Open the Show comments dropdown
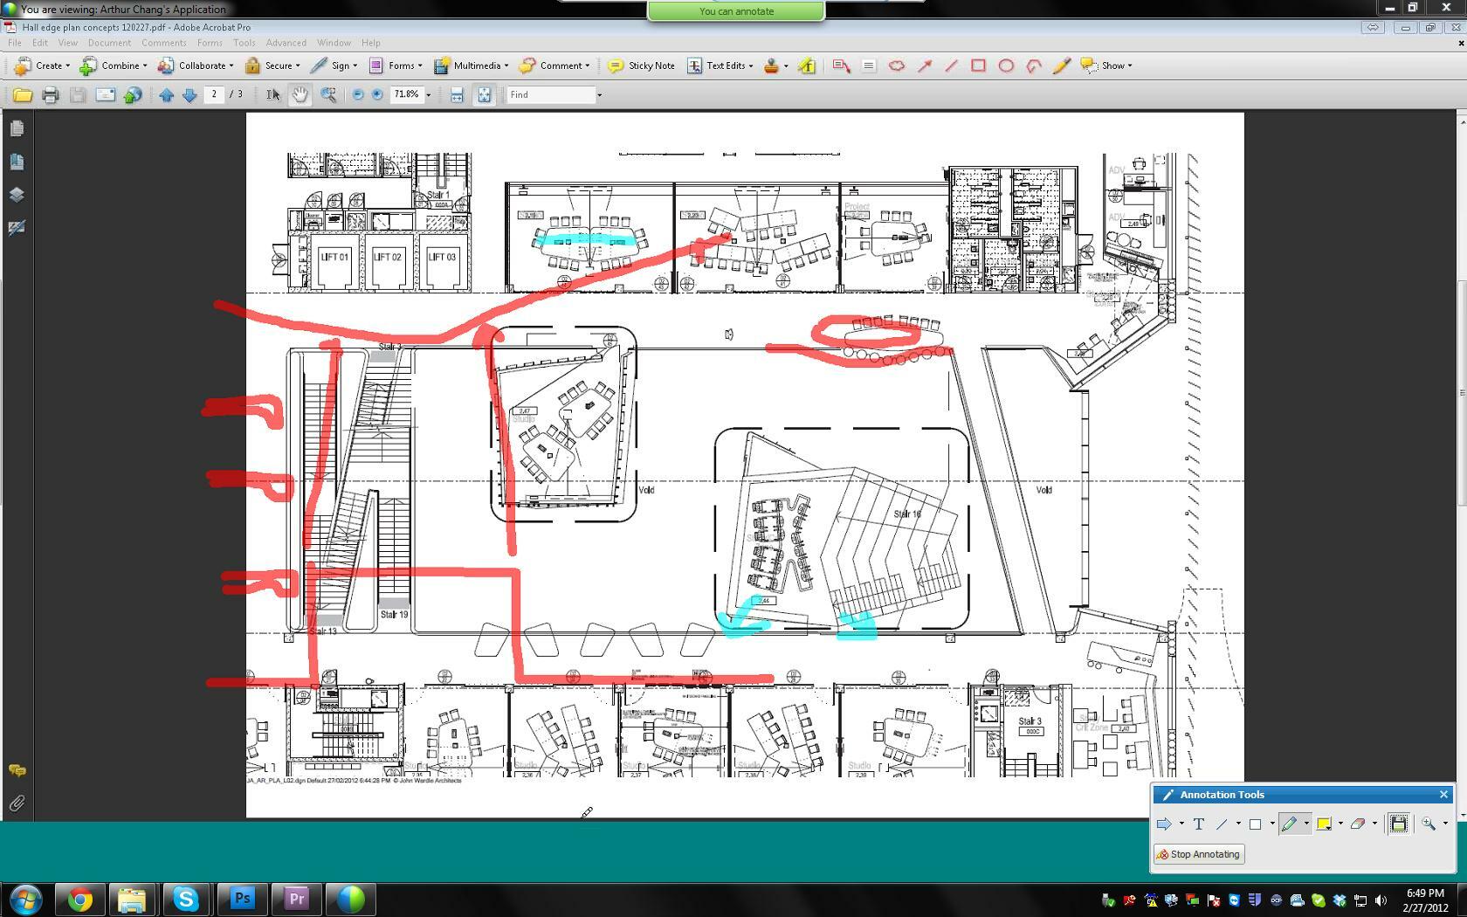 (1106, 65)
